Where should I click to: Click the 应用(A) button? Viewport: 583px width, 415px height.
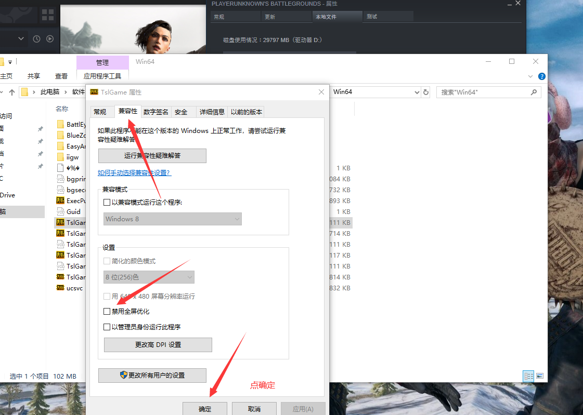(x=303, y=409)
